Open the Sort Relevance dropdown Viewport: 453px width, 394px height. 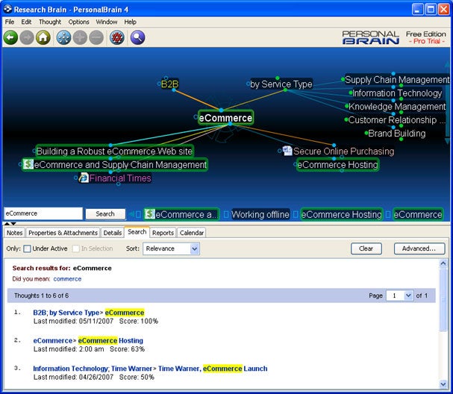pos(171,248)
